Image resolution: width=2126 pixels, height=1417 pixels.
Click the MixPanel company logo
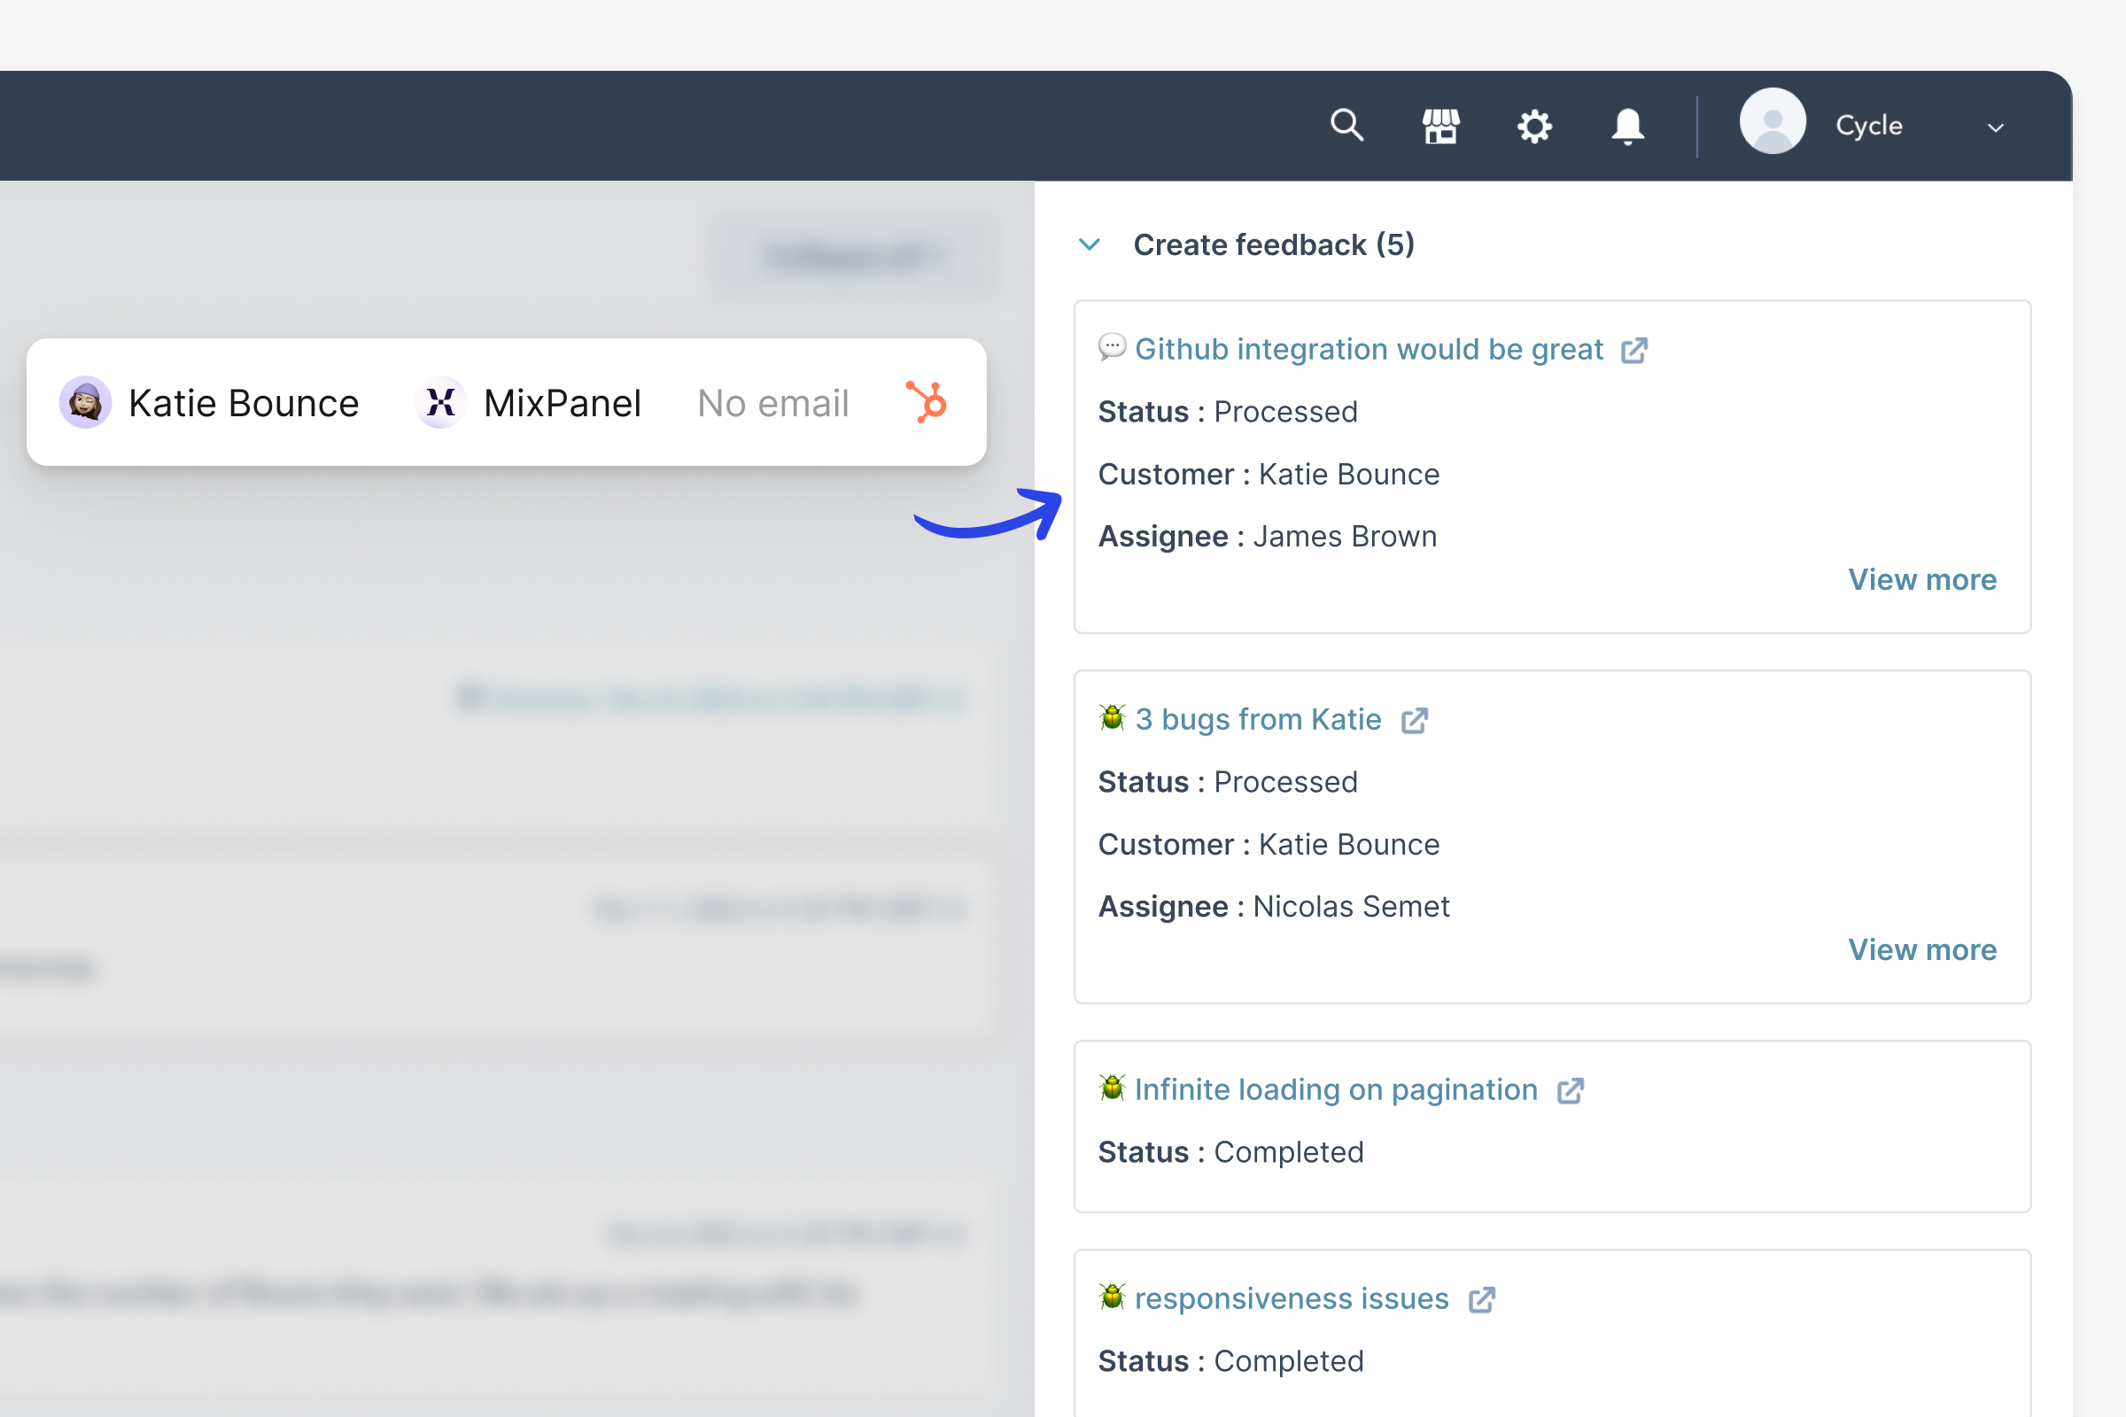440,402
